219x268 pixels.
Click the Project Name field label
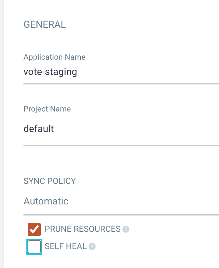click(47, 109)
